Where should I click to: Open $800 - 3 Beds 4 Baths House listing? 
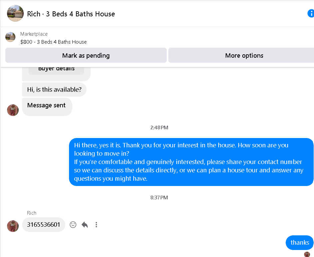click(x=53, y=42)
